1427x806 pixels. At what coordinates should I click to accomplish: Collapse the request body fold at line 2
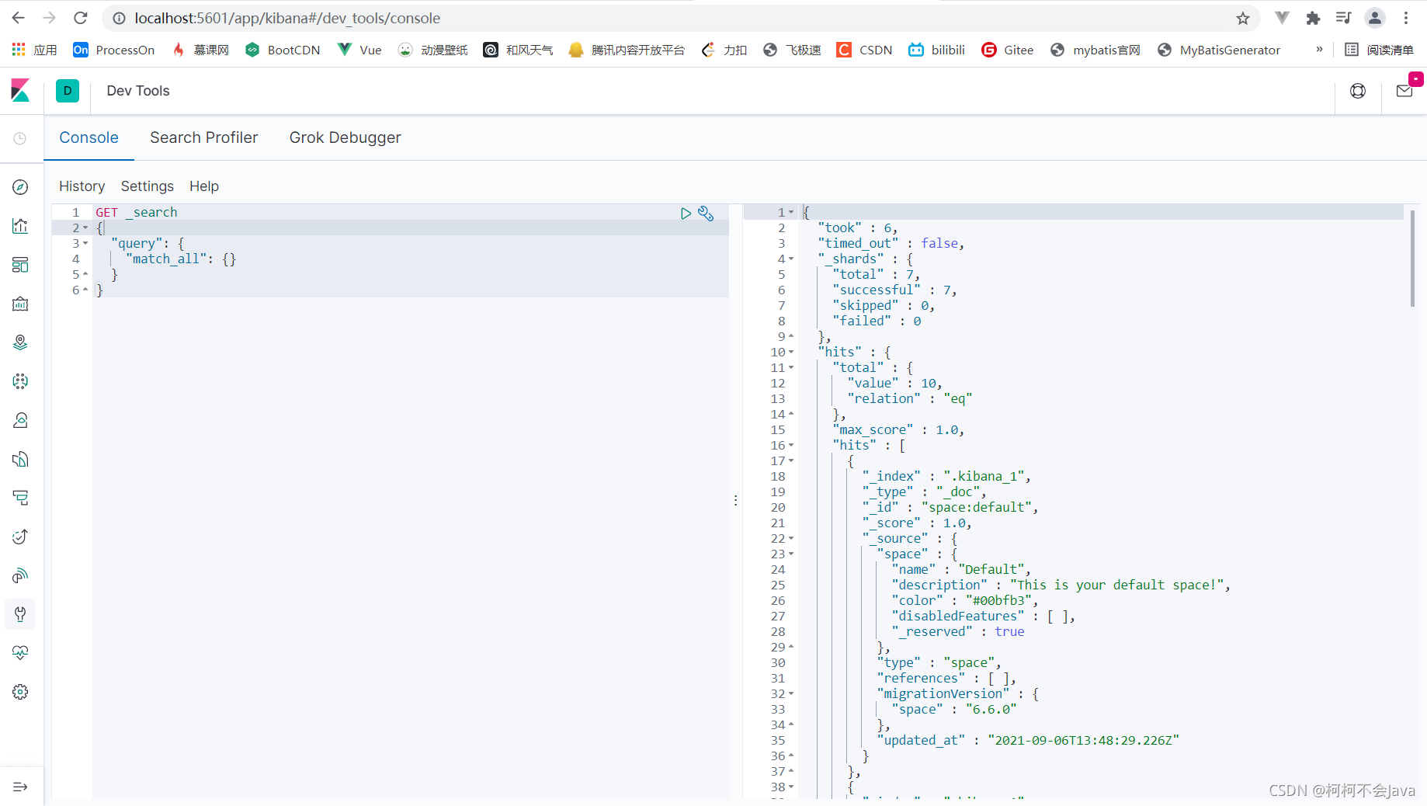tap(85, 228)
